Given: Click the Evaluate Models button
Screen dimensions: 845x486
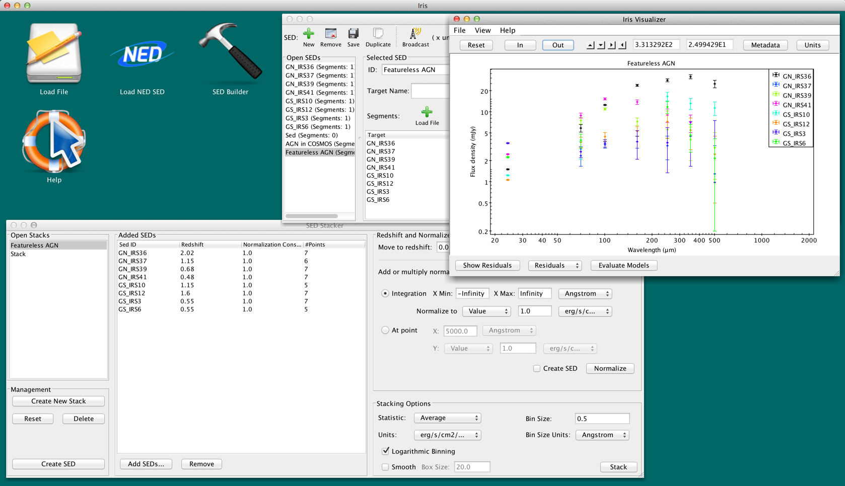Looking at the screenshot, I should (x=623, y=265).
